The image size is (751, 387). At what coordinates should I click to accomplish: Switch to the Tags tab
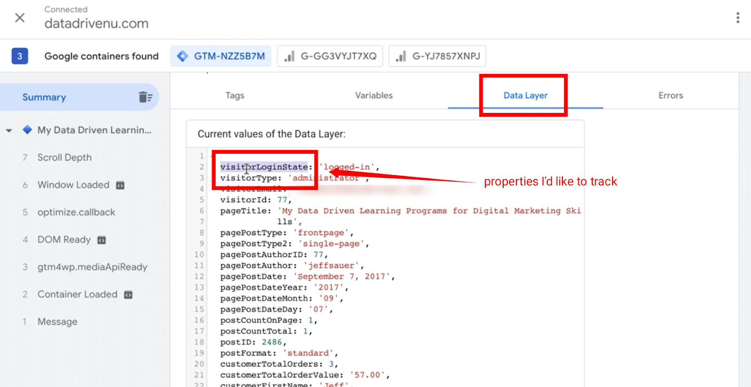point(235,96)
